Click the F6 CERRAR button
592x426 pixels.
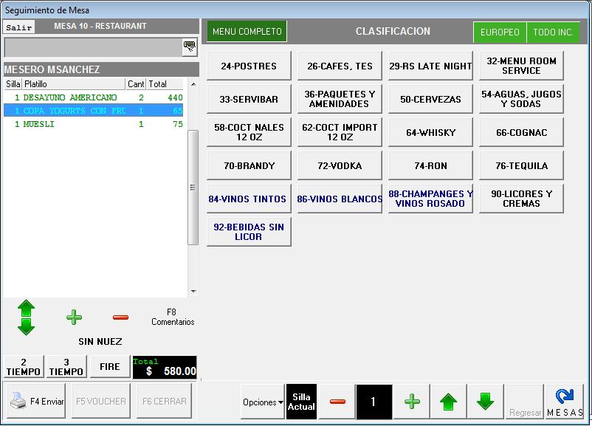pyautogui.click(x=164, y=401)
